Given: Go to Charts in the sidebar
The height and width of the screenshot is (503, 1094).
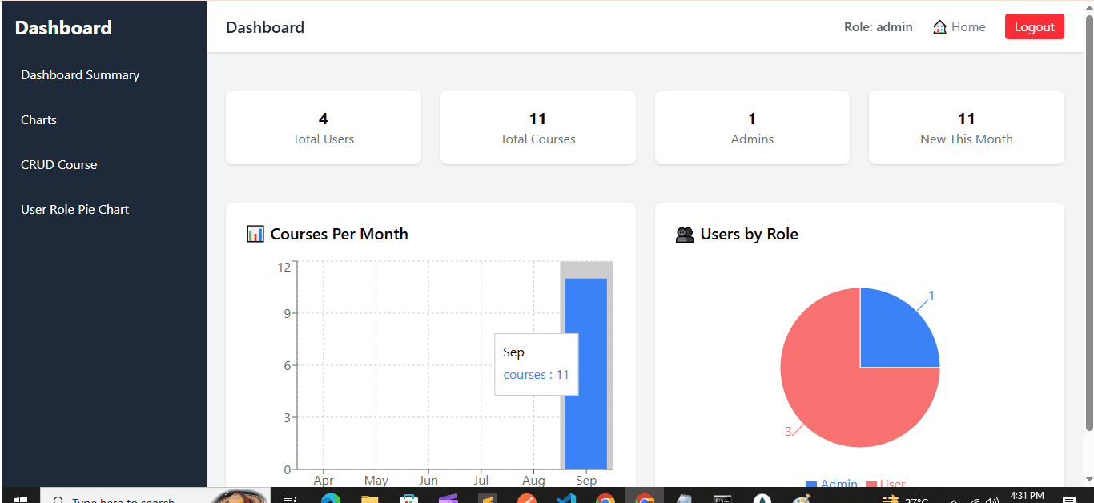Looking at the screenshot, I should pos(38,120).
